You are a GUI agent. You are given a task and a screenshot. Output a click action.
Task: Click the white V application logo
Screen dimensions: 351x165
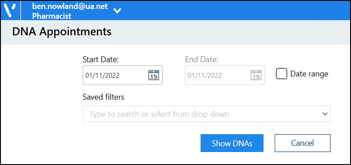click(10, 10)
